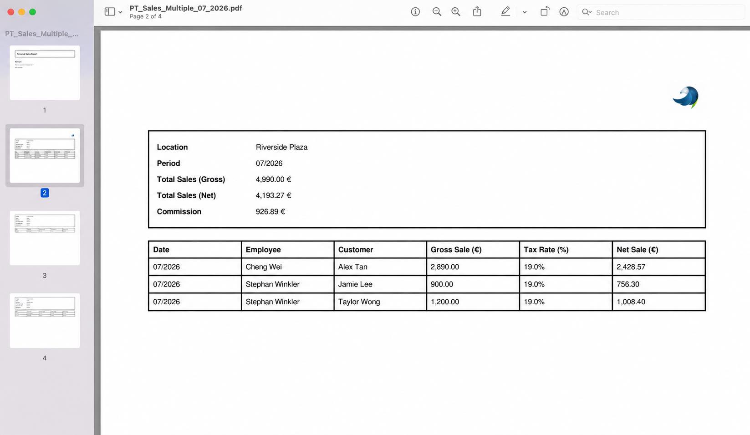Viewport: 750px width, 435px height.
Task: Select the Riverside Plaza location value
Action: pyautogui.click(x=281, y=147)
